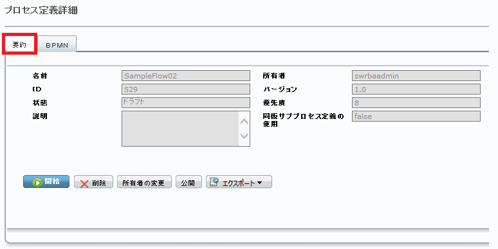Click the green play icon on 開始
Image resolution: width=498 pixels, height=249 pixels.
[37, 183]
